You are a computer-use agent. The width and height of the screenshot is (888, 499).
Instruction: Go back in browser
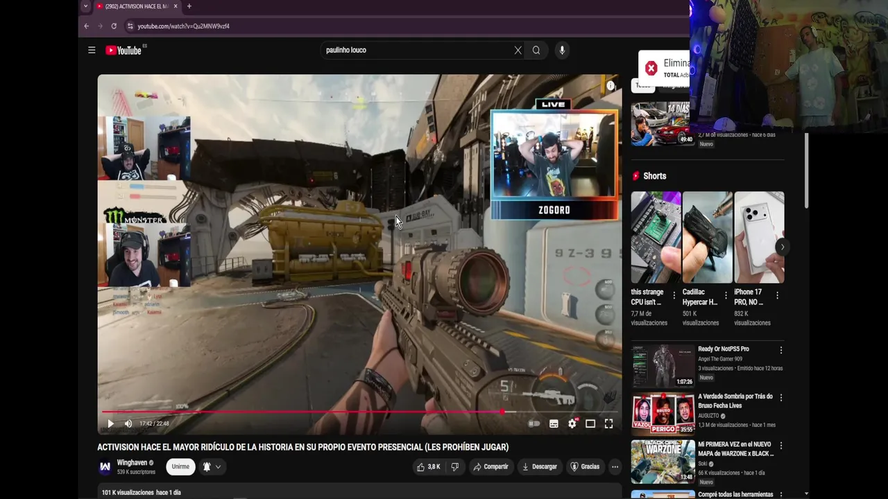(86, 26)
